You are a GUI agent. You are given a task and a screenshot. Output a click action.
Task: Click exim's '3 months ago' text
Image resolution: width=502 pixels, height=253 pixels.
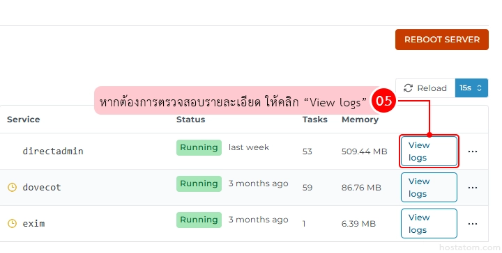pyautogui.click(x=259, y=220)
